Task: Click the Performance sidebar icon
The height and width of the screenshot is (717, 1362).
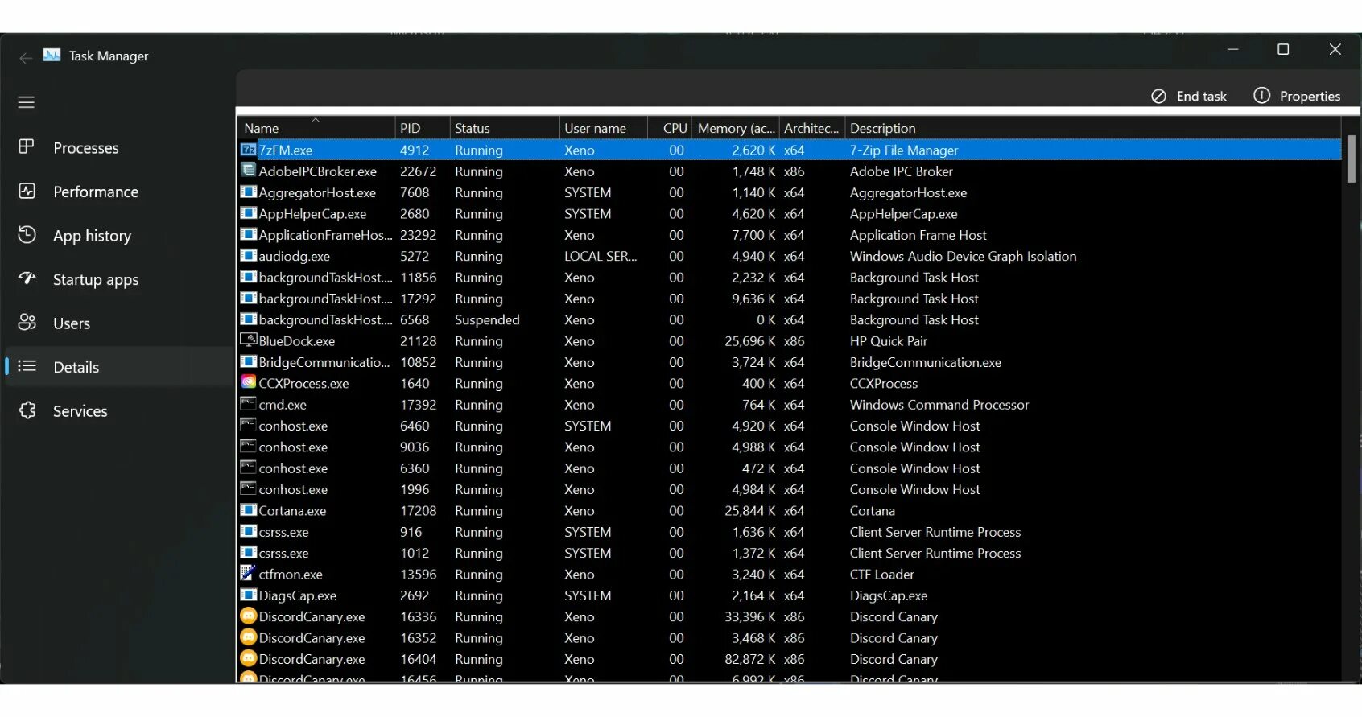Action: tap(27, 191)
